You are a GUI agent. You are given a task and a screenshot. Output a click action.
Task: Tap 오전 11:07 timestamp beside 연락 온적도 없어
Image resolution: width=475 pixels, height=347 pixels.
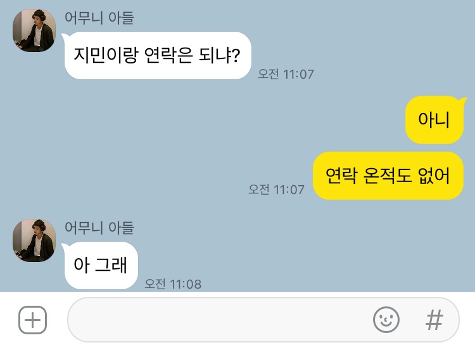276,190
